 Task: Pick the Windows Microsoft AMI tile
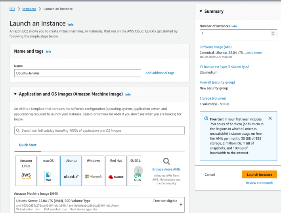[x=94, y=171]
